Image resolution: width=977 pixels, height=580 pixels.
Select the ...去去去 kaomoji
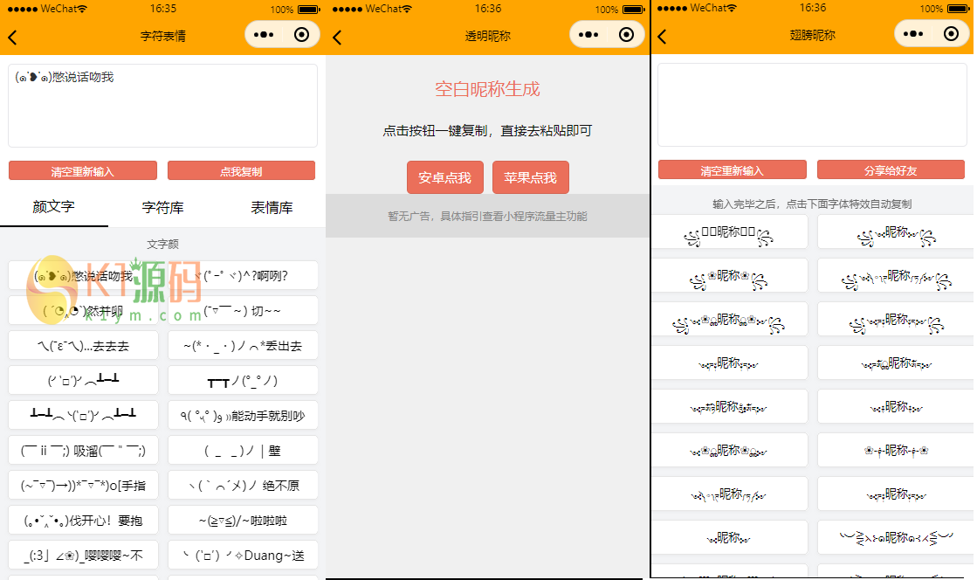pyautogui.click(x=84, y=346)
